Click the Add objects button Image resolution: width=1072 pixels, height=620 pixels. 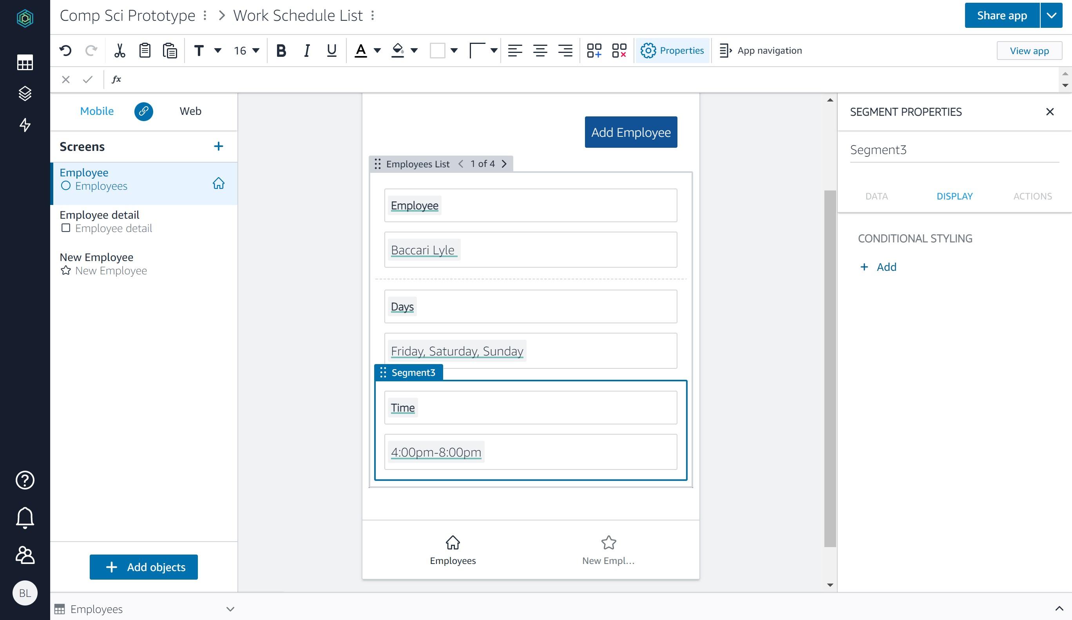[144, 567]
